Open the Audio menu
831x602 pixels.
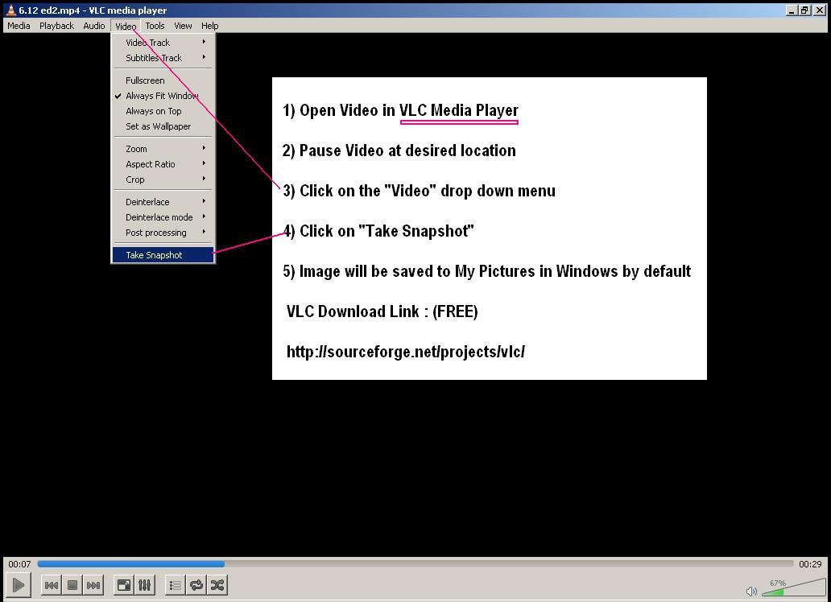[x=93, y=26]
